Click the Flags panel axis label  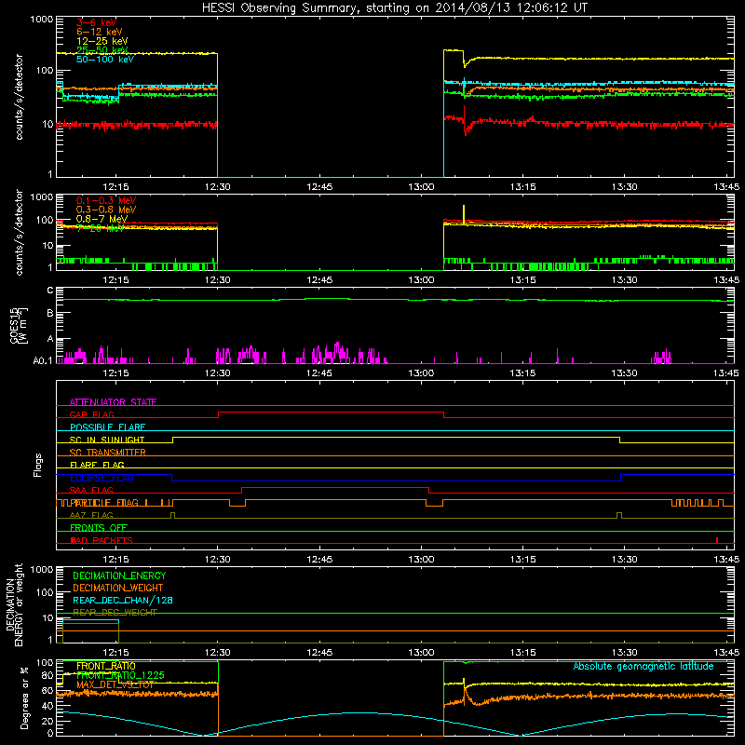tap(37, 465)
